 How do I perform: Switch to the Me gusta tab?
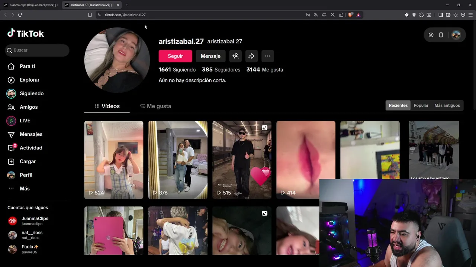click(155, 106)
